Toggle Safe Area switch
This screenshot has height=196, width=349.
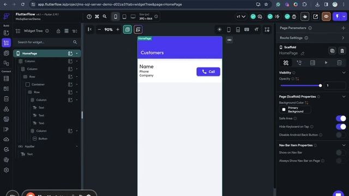[341, 119]
